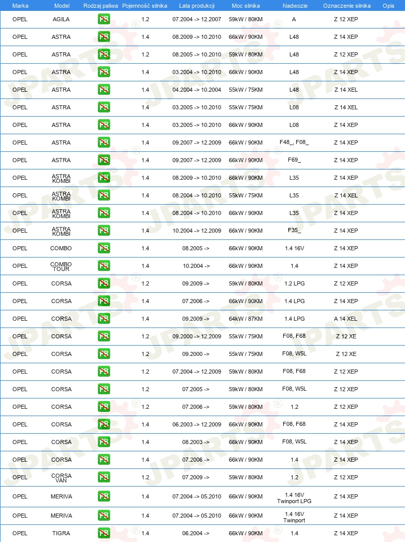This screenshot has height=542, width=405.
Task: Select production date 07.2009 -> cell
Action: 196,477
